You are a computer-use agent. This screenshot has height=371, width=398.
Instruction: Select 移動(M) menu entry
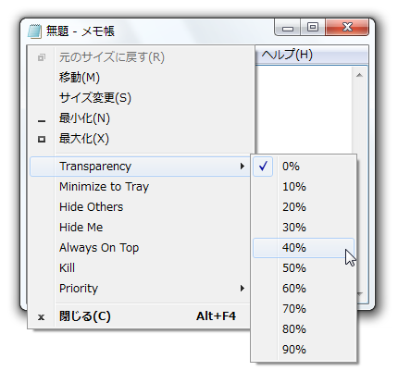click(140, 78)
